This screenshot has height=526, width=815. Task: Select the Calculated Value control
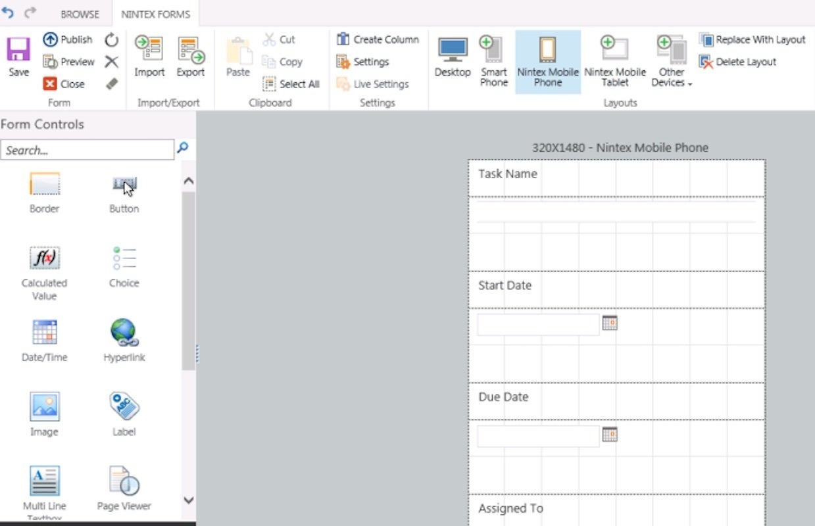pyautogui.click(x=44, y=274)
